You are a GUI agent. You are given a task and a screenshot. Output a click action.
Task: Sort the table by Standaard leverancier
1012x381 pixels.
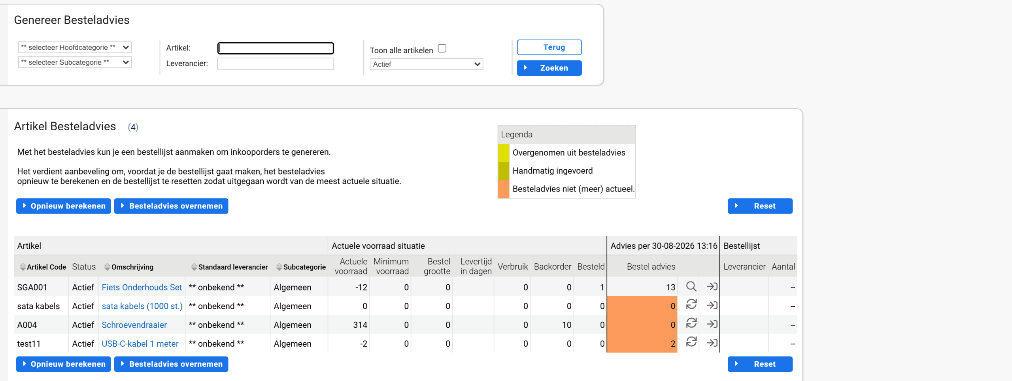[229, 267]
